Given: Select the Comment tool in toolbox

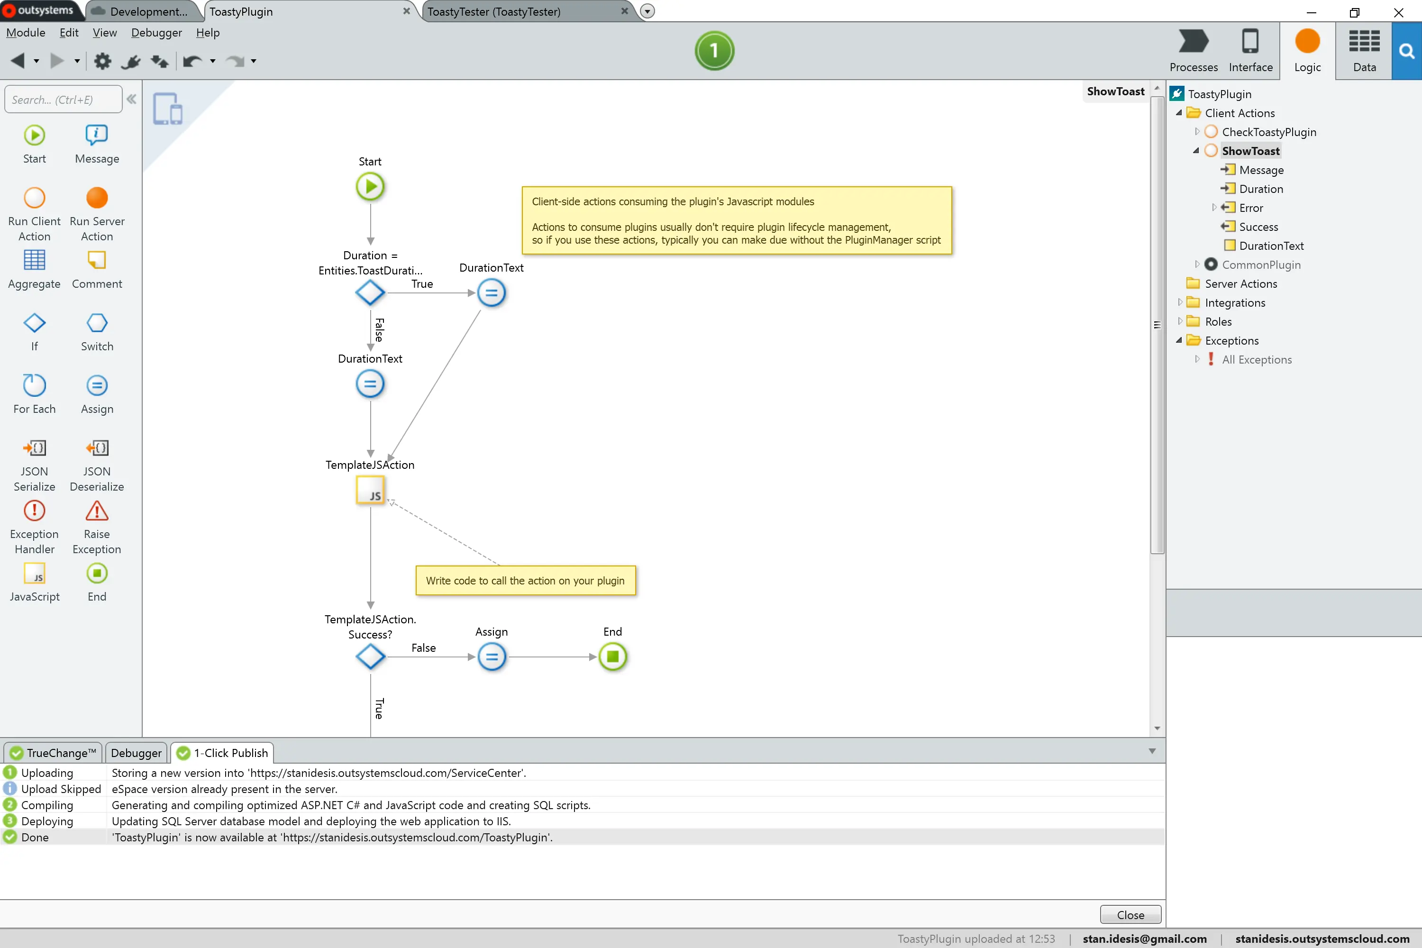Looking at the screenshot, I should tap(97, 270).
